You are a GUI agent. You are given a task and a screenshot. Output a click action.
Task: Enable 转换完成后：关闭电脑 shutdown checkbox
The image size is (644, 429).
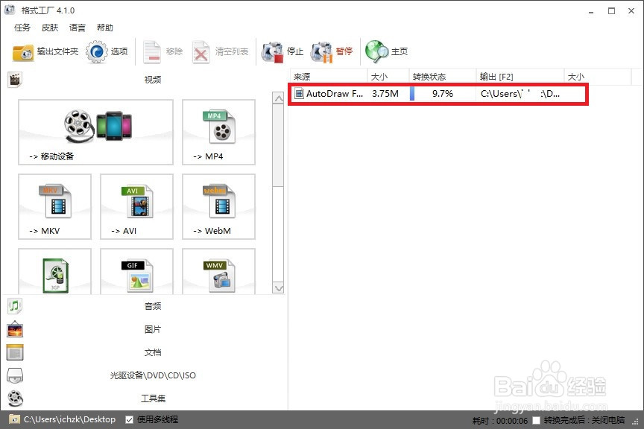[x=536, y=420]
